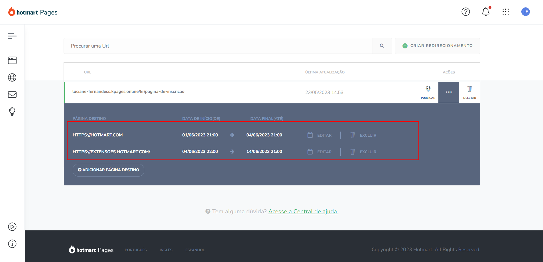Click the 14/06/2023 21:00 end date
The width and height of the screenshot is (543, 262).
pos(264,152)
